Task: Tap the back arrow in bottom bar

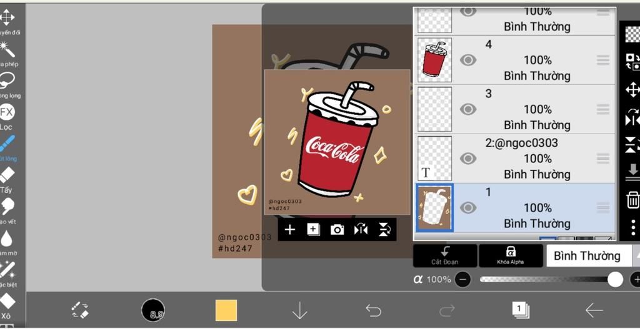Action: pyautogui.click(x=594, y=311)
